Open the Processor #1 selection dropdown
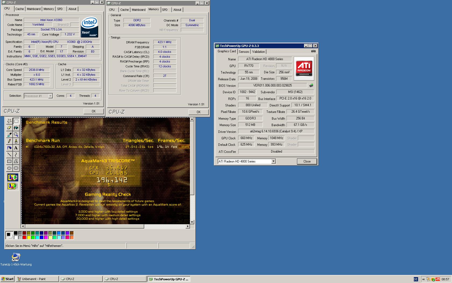Screen dimensions: 452x283 click(x=50, y=96)
